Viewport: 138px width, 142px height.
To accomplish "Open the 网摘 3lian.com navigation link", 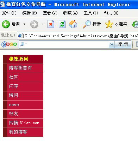I will click(x=23, y=123).
